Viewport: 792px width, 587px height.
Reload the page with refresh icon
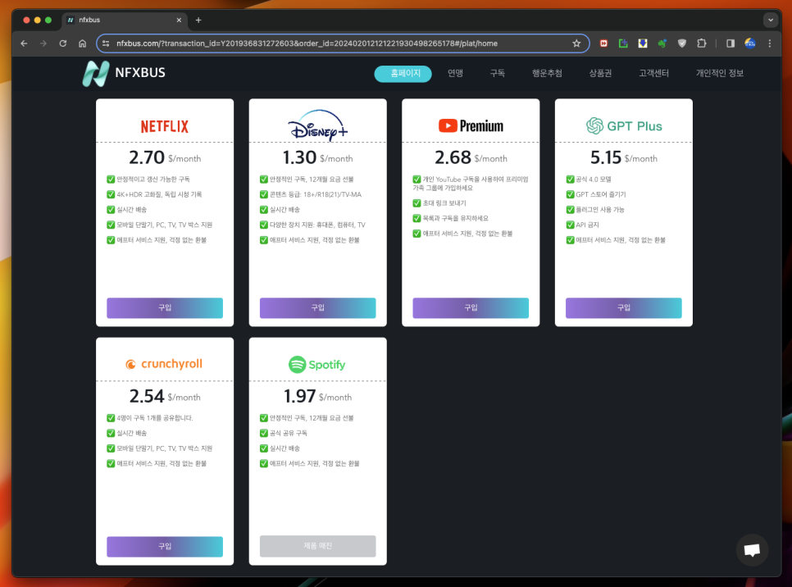(62, 43)
